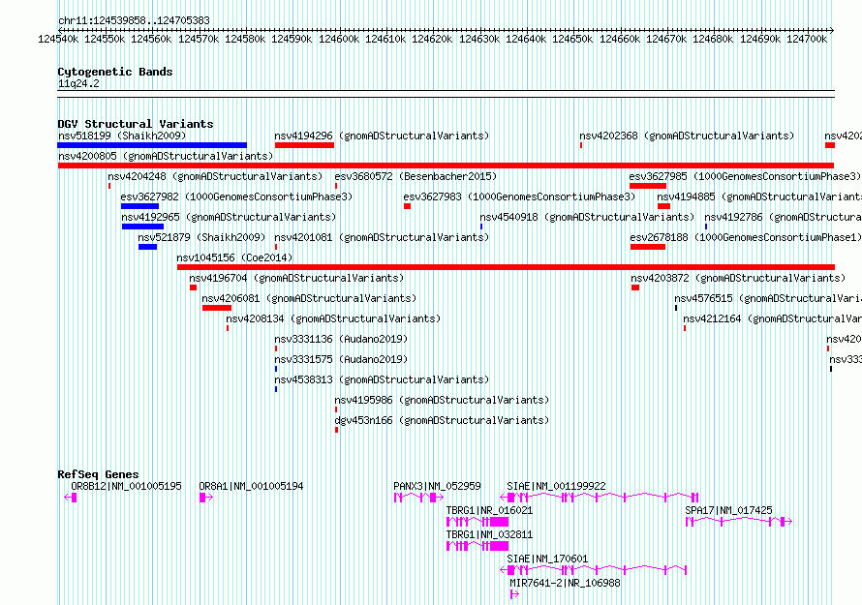Click the nsv518199 (Shaikh2009) blue variant bar
This screenshot has width=862, height=605.
point(152,145)
